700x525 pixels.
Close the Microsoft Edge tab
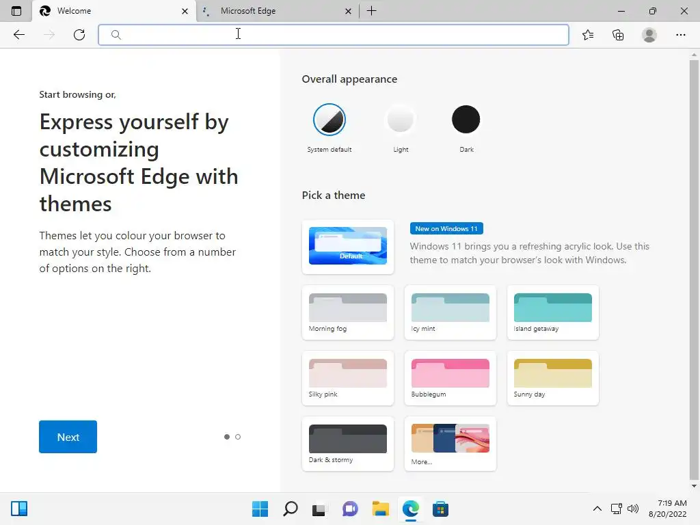348,11
